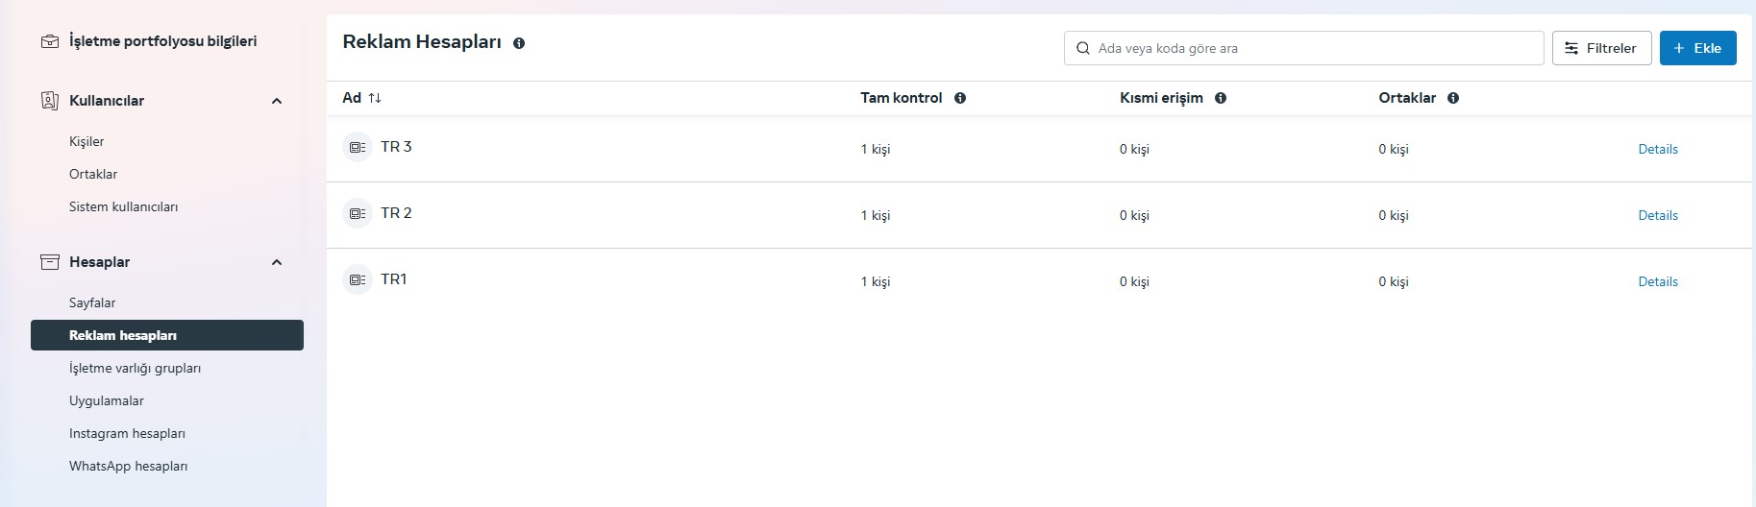This screenshot has width=1756, height=507.
Task: Select WhatsApp hesapları in sidebar
Action: [128, 466]
